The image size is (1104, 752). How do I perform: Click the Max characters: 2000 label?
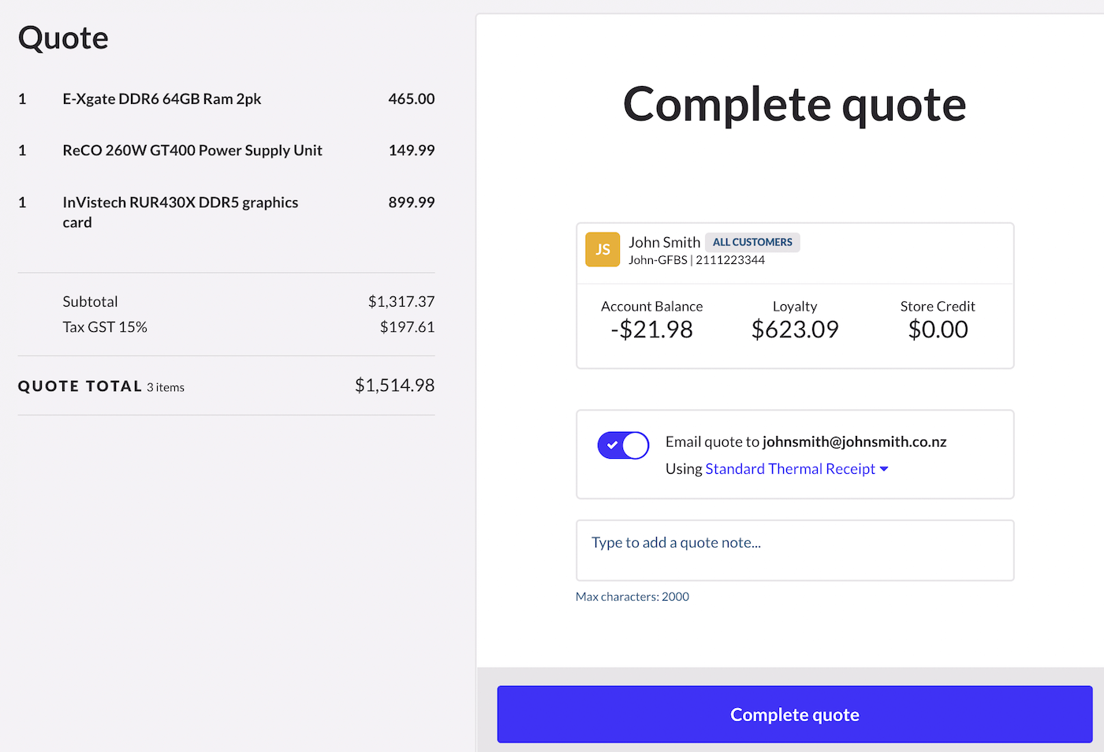point(632,597)
